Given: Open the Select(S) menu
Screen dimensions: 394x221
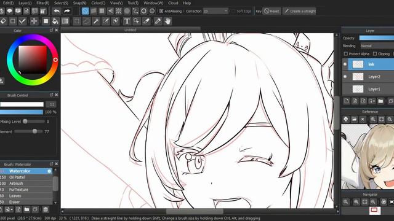Looking at the screenshot, I should [61, 3].
